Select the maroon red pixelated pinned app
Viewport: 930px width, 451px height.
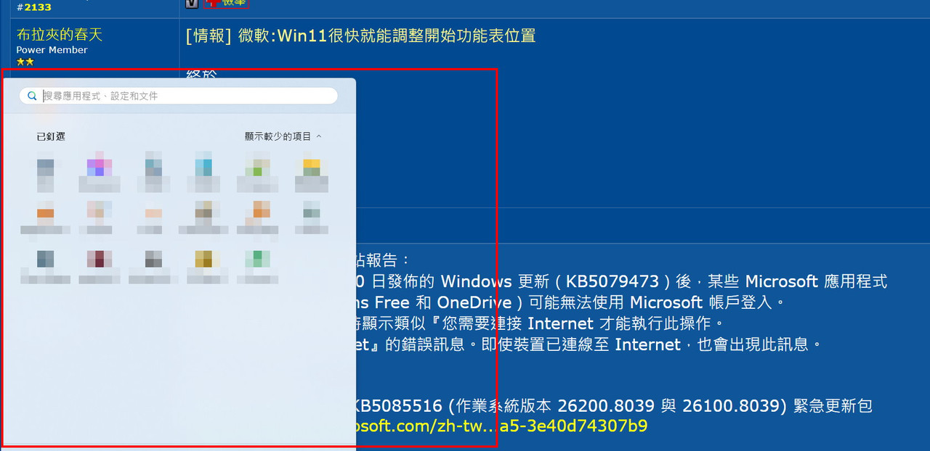click(95, 260)
